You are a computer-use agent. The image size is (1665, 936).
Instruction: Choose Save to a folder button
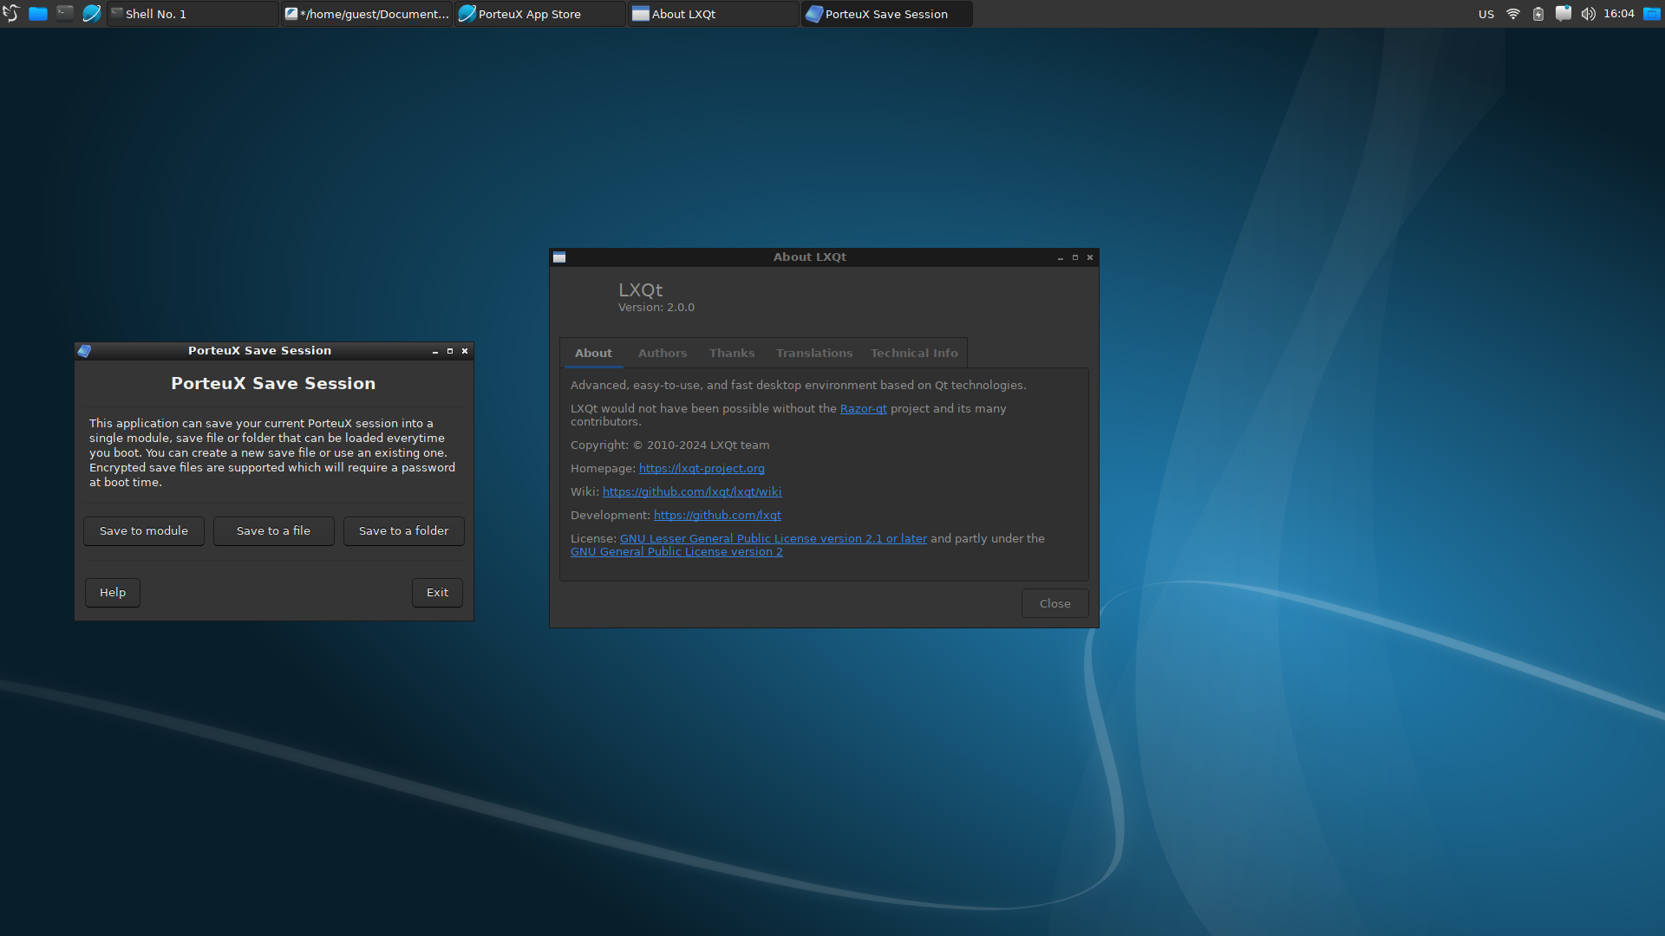(x=404, y=531)
